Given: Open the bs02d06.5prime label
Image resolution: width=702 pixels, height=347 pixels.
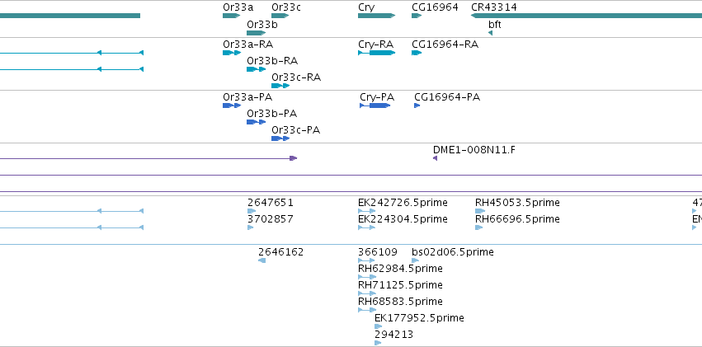Looking at the screenshot, I should point(452,251).
